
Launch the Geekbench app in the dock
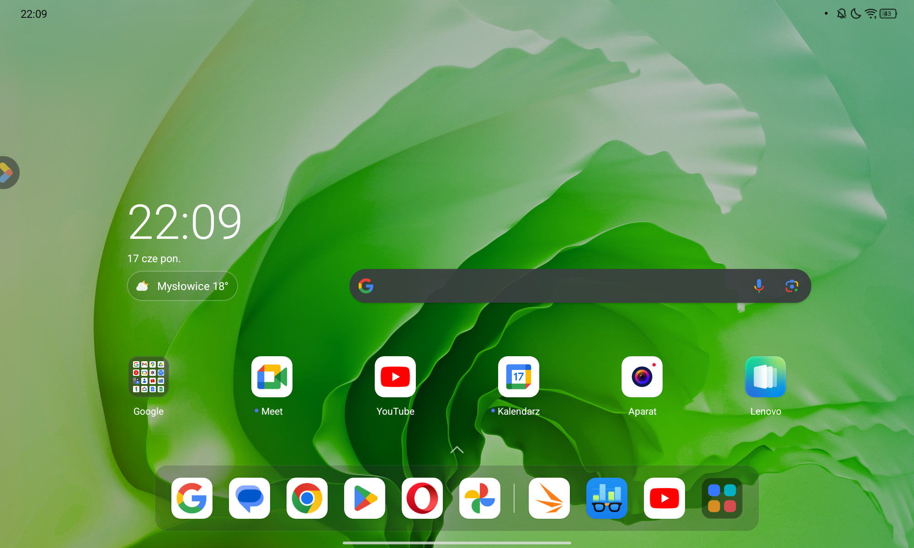(x=607, y=498)
